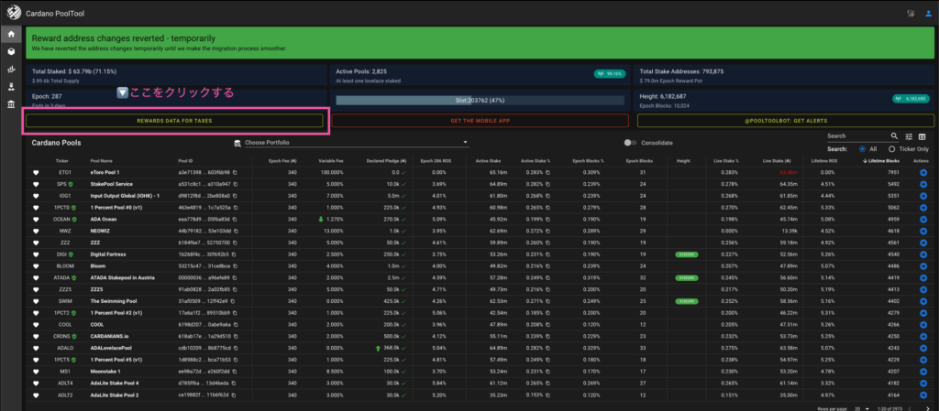Viewport: 939px width, 411px height.
Task: Click the portfolio icon next to Choose Portfolio
Action: tap(238, 144)
